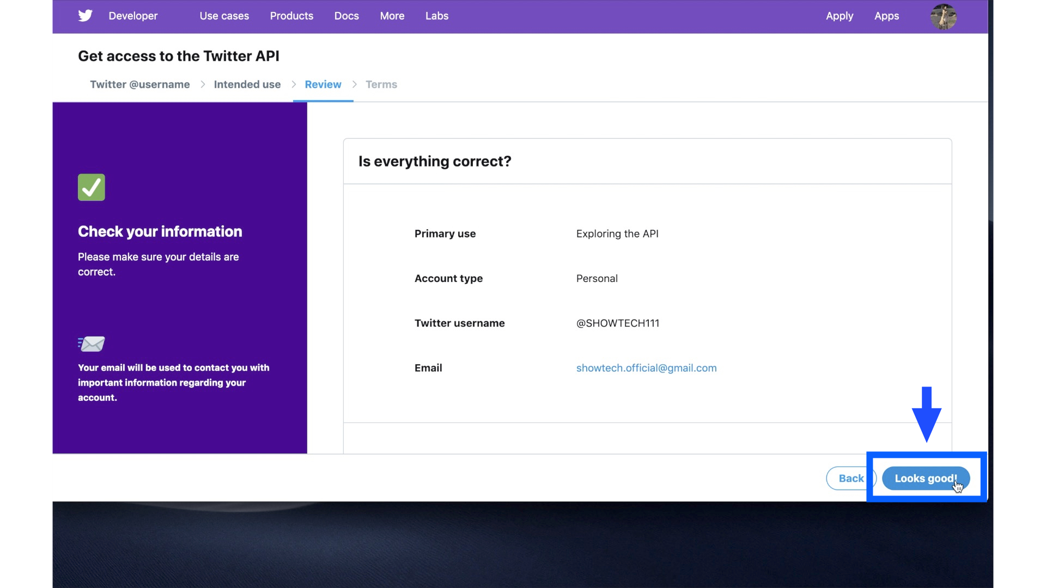Click the Looks good! button

coord(926,478)
